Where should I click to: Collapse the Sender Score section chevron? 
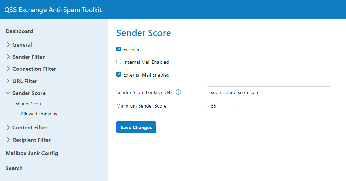(x=8, y=93)
